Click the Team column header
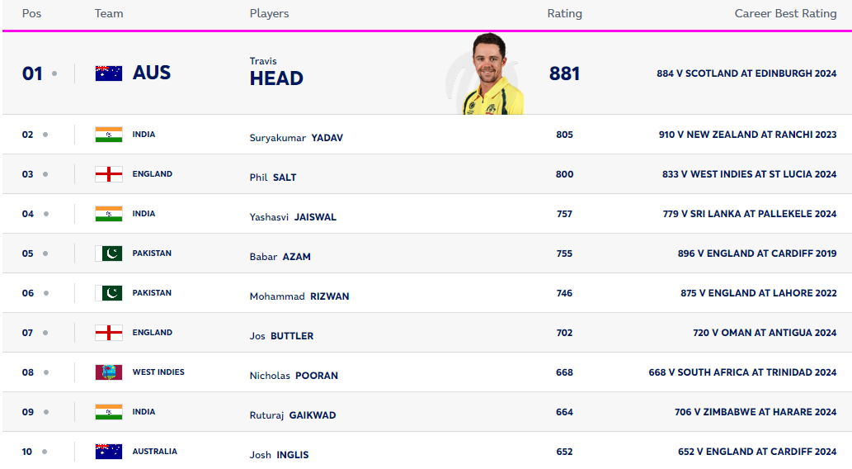Viewport: 852px width, 469px height. 109,14
